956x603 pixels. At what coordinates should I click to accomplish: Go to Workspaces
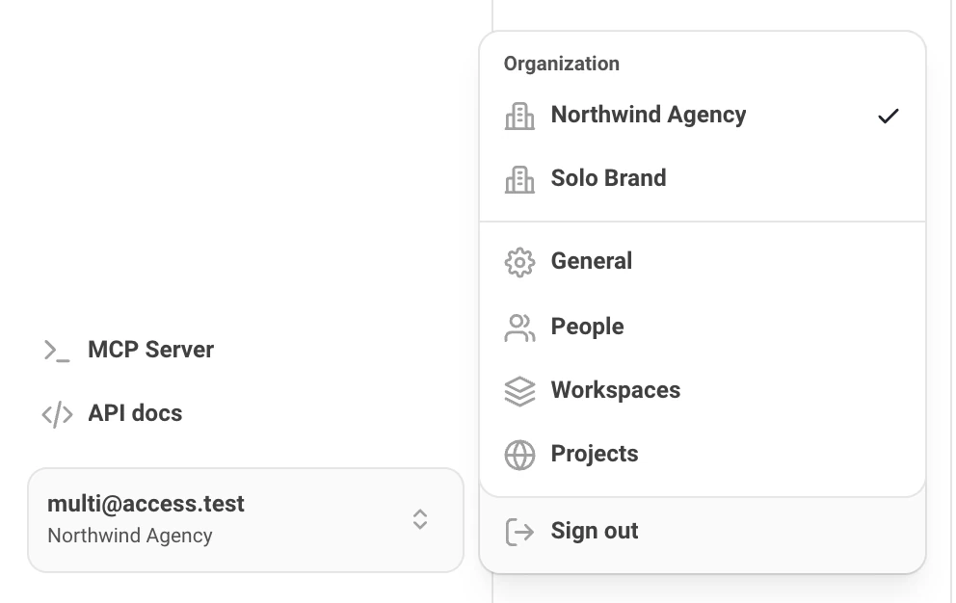click(x=703, y=391)
